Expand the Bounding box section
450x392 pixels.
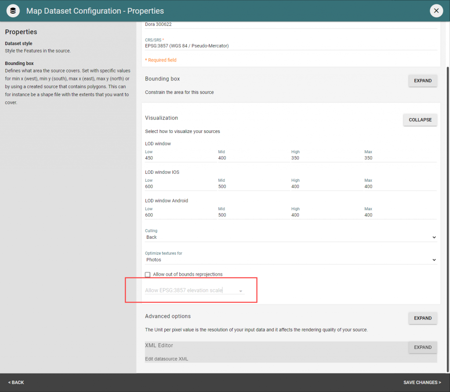pos(422,81)
